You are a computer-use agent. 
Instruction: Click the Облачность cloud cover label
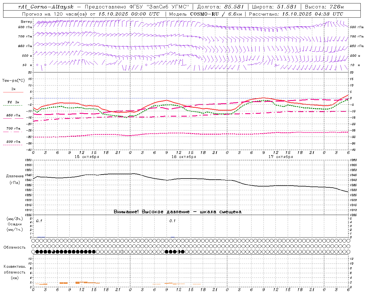click(x=15, y=248)
